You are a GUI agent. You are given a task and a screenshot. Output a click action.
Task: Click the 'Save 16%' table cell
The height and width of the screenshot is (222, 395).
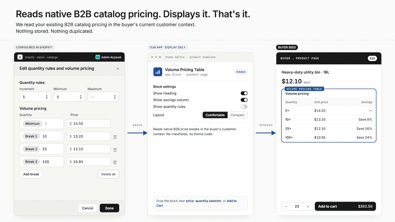pyautogui.click(x=364, y=129)
